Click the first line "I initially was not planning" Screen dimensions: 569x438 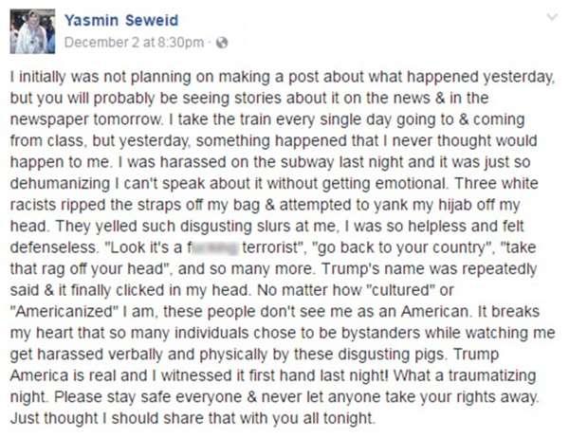tap(283, 78)
